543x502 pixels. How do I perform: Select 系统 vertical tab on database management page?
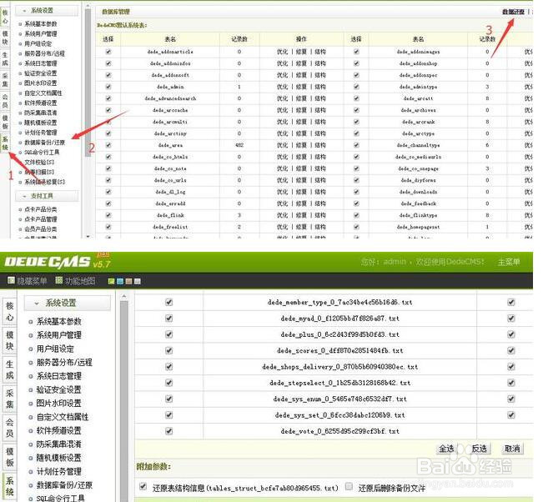point(5,143)
